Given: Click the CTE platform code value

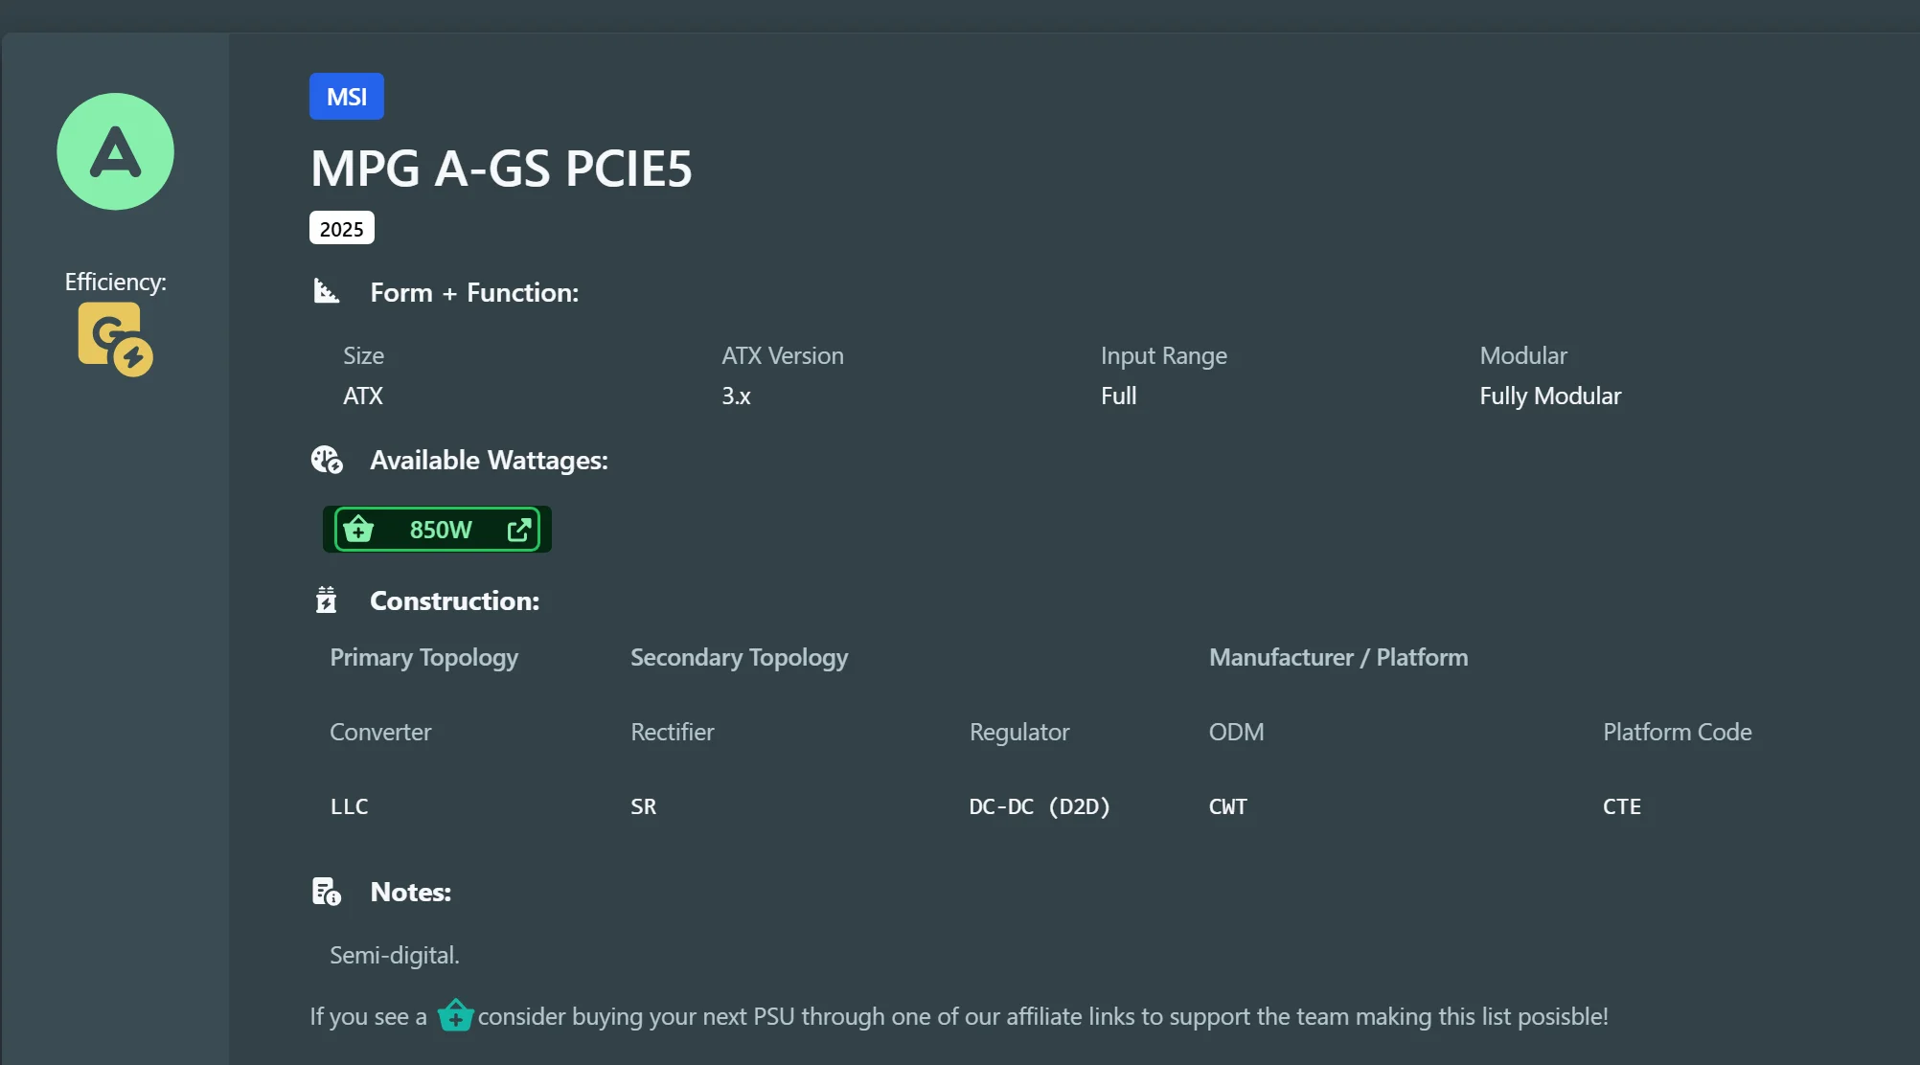Looking at the screenshot, I should (1621, 806).
